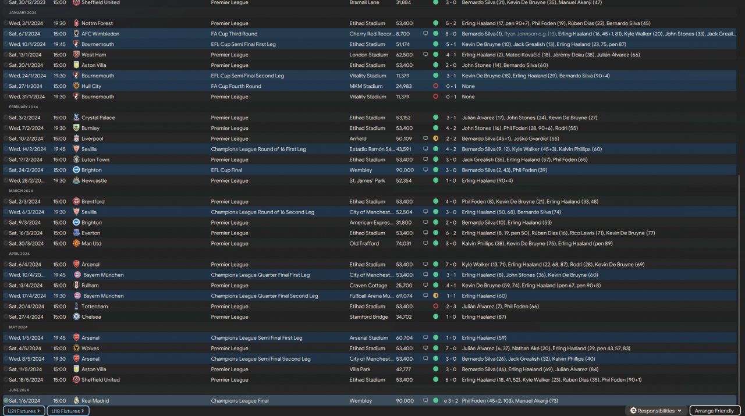Click the Arrange Friendly button
This screenshot has width=745, height=416.
(715, 411)
